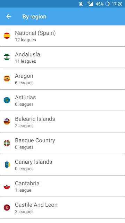Tap the Aragon flag icon
Screen dimensions: 125x223
point(7,78)
